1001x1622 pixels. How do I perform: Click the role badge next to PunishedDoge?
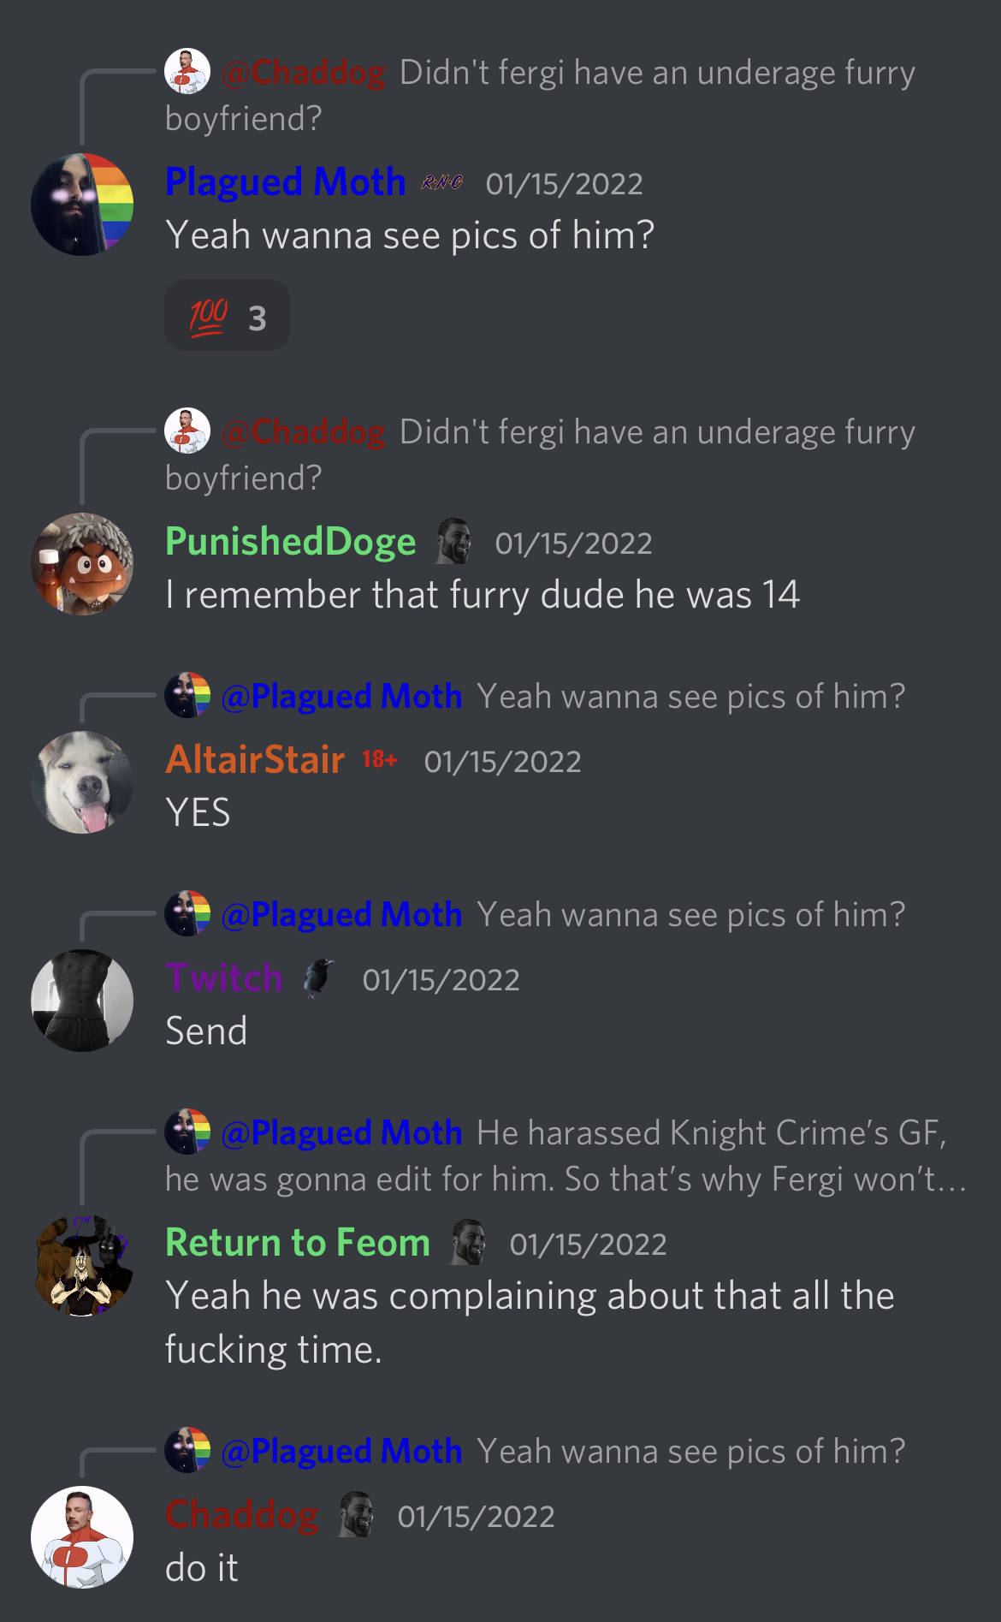454,542
